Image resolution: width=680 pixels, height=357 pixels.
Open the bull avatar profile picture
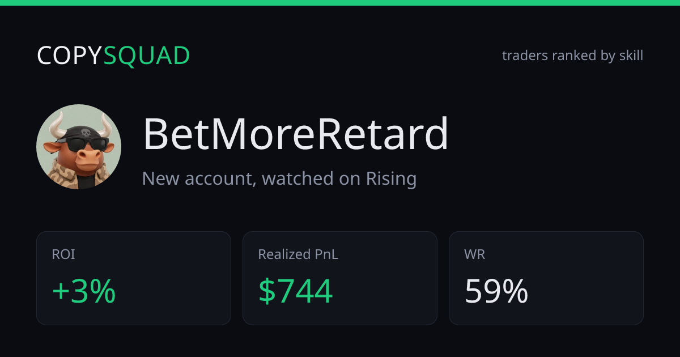79,147
